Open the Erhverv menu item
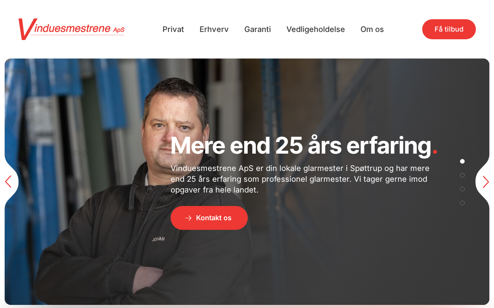494x308 pixels. coord(214,29)
